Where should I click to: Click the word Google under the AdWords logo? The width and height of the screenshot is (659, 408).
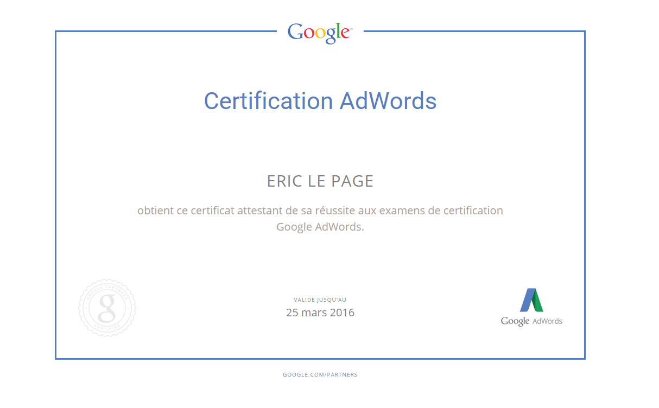[x=515, y=321]
